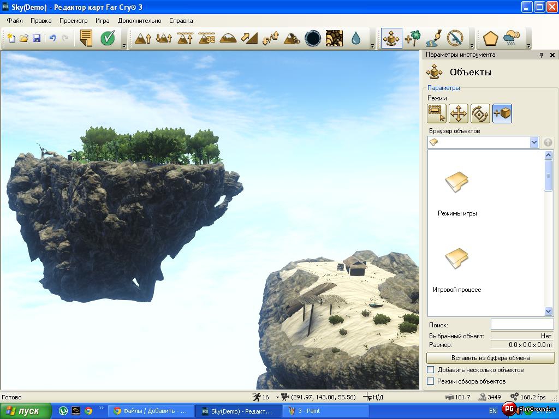Open movement speed dropdown in status bar
559x419 pixels.
point(277,397)
